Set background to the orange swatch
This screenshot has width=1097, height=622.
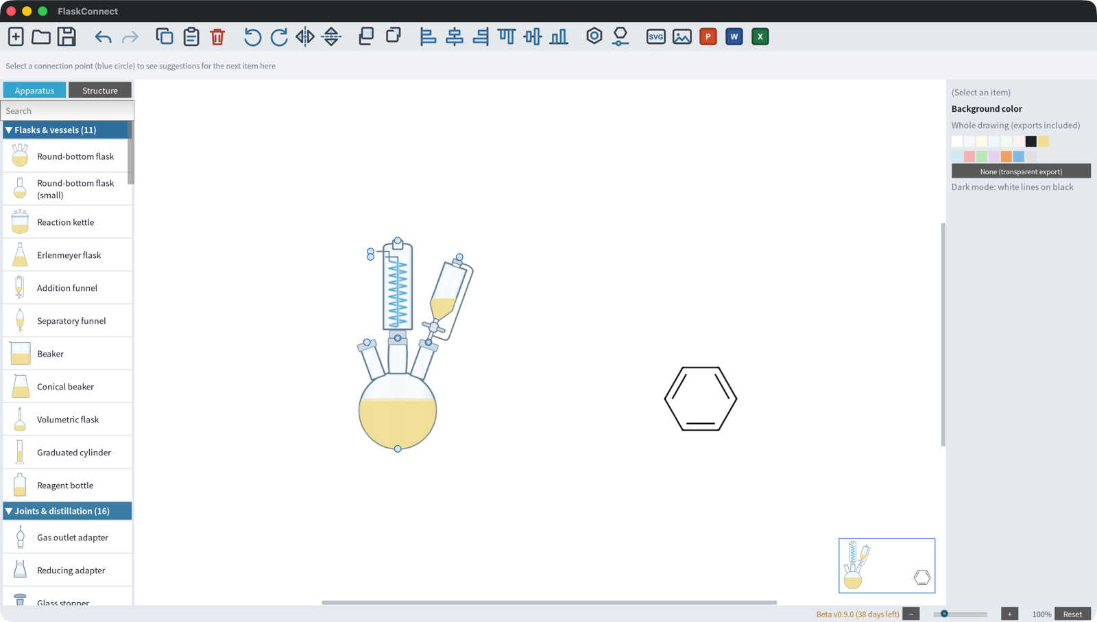click(x=1006, y=156)
